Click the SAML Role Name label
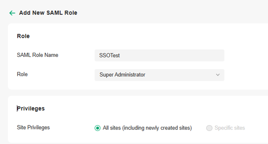The height and width of the screenshot is (144, 268). pyautogui.click(x=38, y=55)
